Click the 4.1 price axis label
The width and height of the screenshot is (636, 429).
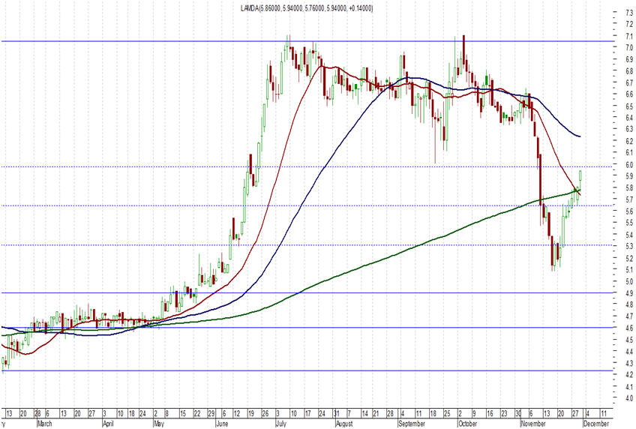[x=629, y=387]
